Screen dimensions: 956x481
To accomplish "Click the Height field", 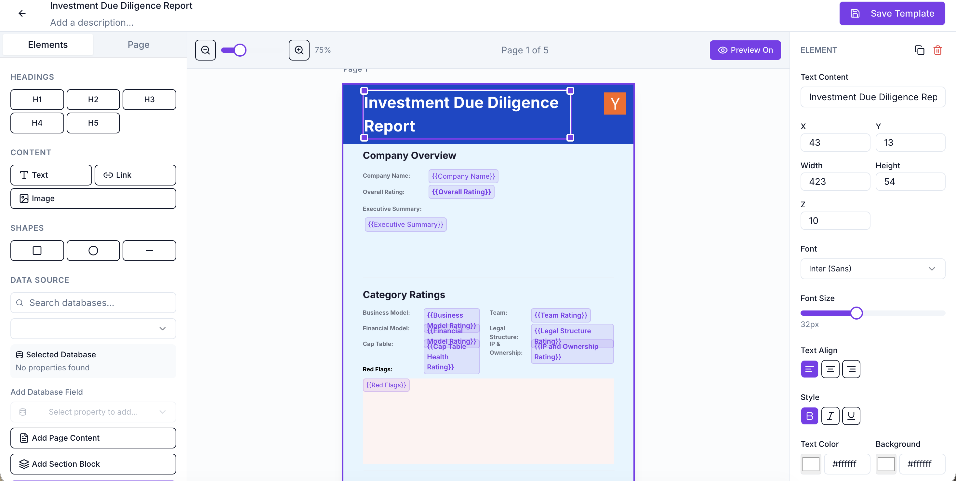I will coord(910,182).
